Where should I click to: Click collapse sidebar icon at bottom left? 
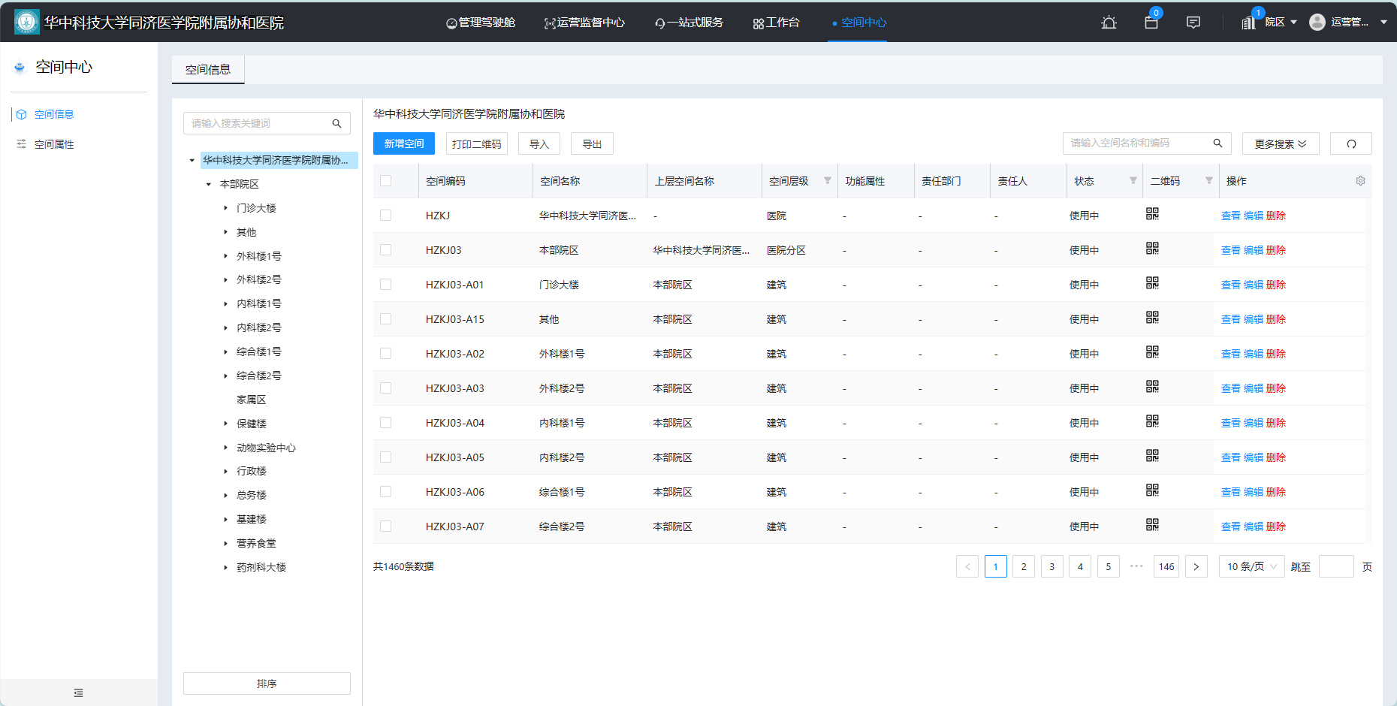(78, 692)
